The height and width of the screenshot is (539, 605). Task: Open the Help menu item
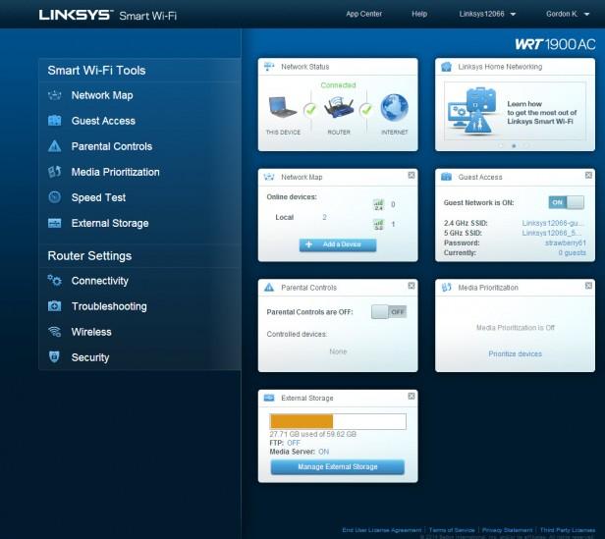(419, 14)
